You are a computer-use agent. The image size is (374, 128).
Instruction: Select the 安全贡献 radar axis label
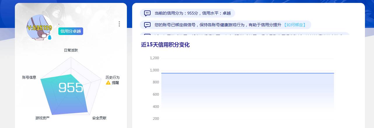click(99, 118)
